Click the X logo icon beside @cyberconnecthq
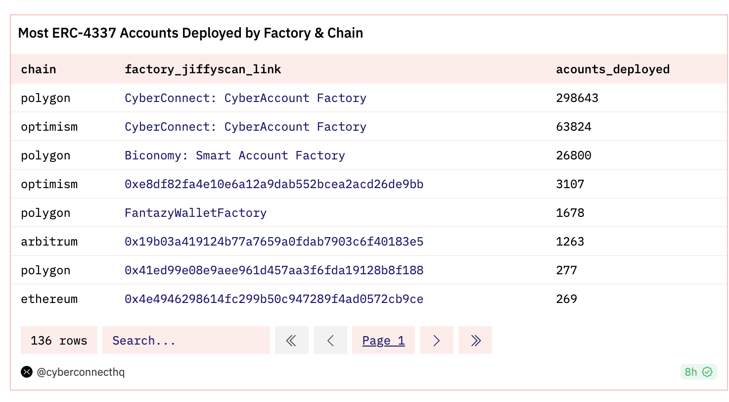The height and width of the screenshot is (402, 729). (x=27, y=372)
